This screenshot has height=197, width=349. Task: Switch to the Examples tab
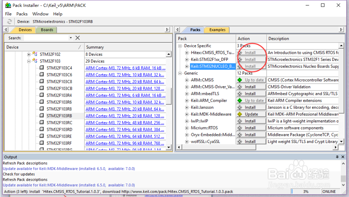(217, 30)
